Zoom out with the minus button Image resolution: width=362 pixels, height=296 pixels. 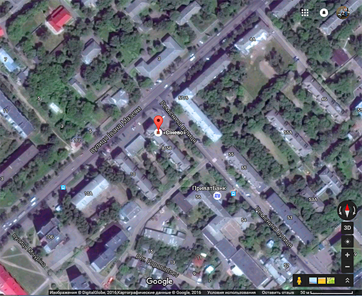tap(348, 267)
